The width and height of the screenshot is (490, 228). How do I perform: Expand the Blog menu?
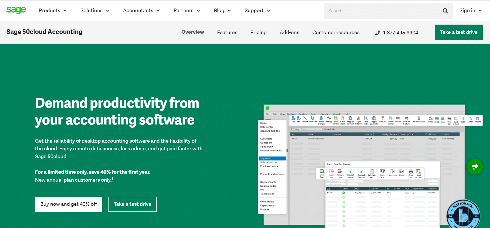pyautogui.click(x=222, y=11)
